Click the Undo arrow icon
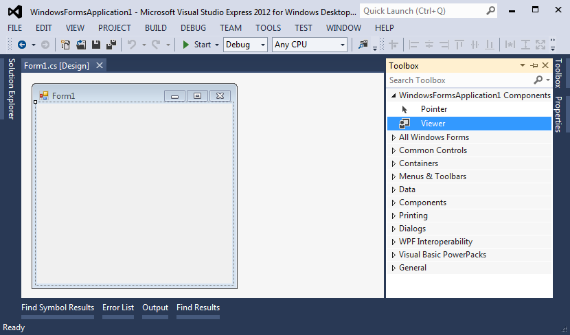The width and height of the screenshot is (570, 335). point(131,45)
